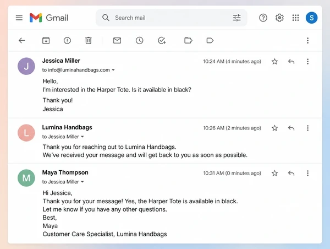The width and height of the screenshot is (330, 249).
Task: Star Jessica Miller's message
Action: point(274,61)
